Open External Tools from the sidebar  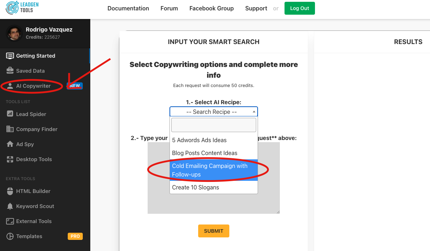tap(34, 221)
